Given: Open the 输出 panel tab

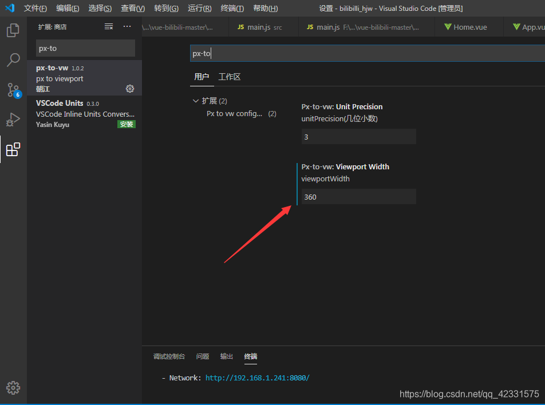Looking at the screenshot, I should (x=226, y=356).
